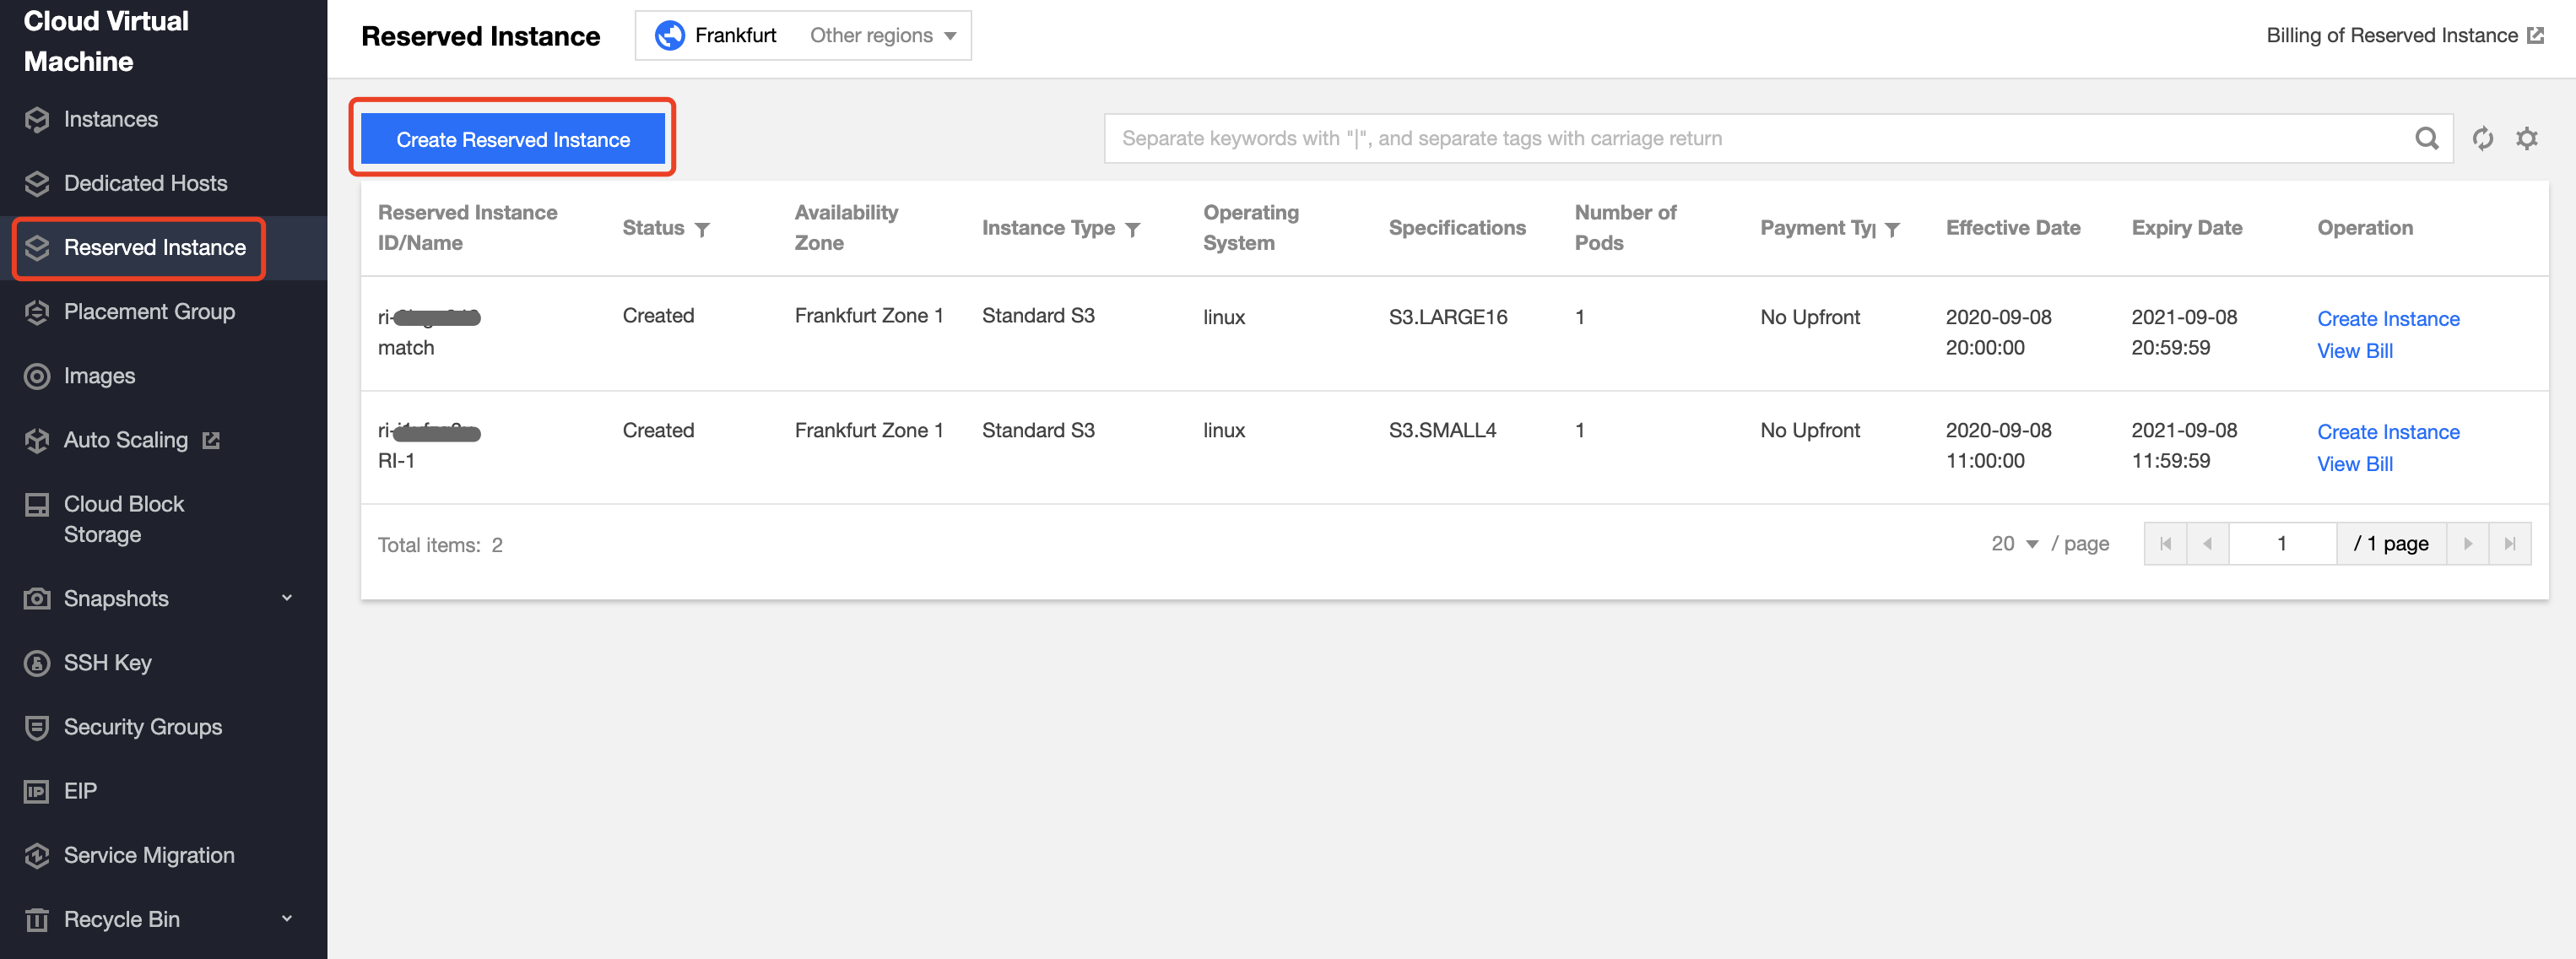Expand the Snapshots menu chevron
This screenshot has width=2576, height=959.
click(287, 598)
